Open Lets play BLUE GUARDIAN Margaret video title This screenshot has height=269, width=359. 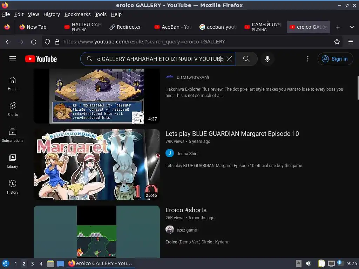[x=232, y=133]
